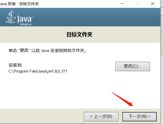Click the 安装到: label

[x=15, y=65]
